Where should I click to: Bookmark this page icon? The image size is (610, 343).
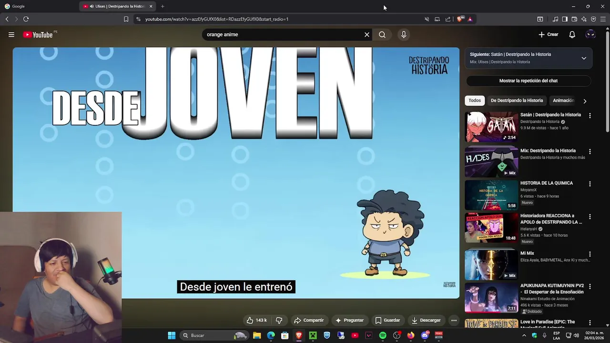[126, 19]
